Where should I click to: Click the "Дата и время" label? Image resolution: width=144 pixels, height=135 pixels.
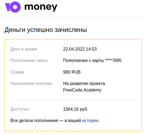[x=24, y=49]
